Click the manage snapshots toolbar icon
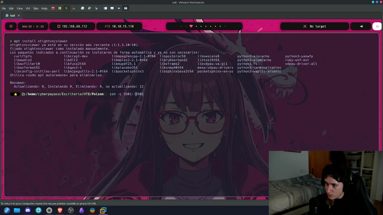This screenshot has width=383, height=215. coord(96,8)
